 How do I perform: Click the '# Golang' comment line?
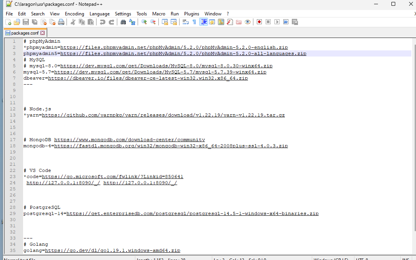click(x=36, y=244)
